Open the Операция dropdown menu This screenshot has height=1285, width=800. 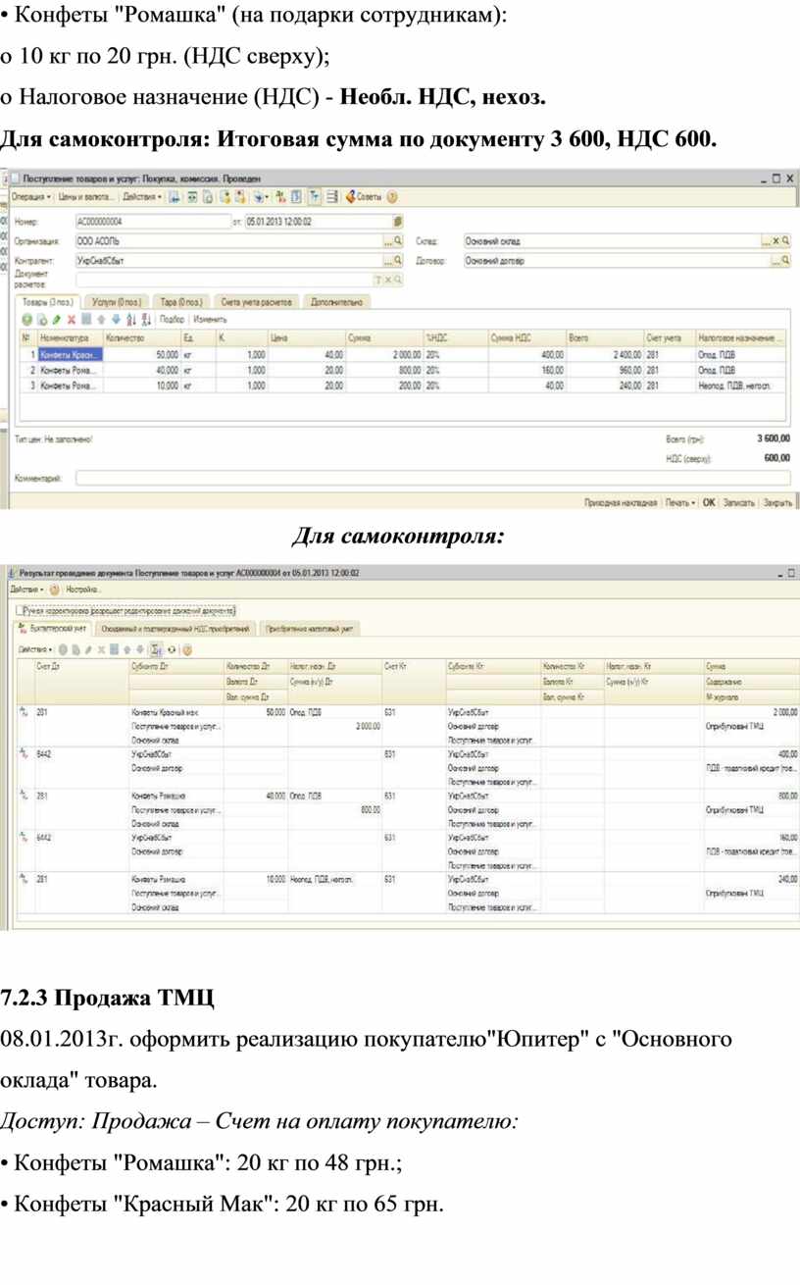(30, 196)
